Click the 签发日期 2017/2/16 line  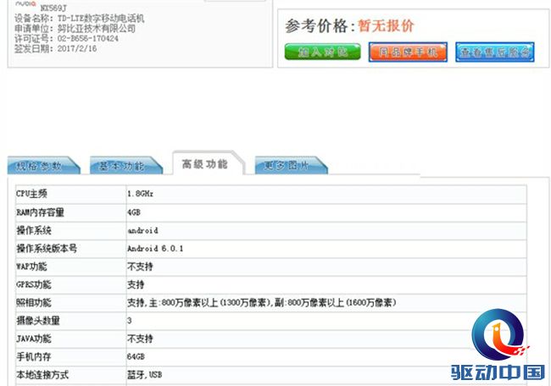pos(55,48)
